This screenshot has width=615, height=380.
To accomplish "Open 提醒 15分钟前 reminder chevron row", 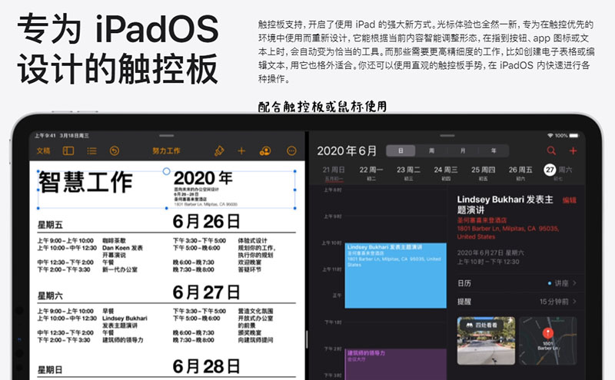I will (x=517, y=302).
